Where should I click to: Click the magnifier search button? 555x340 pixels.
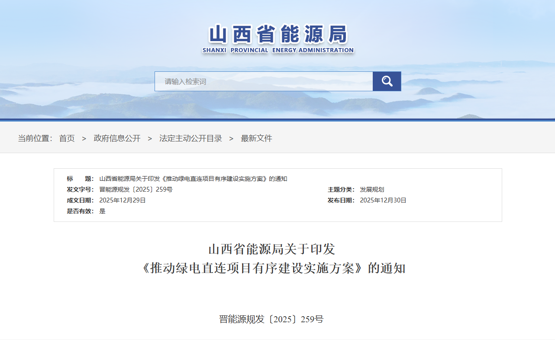coord(387,81)
